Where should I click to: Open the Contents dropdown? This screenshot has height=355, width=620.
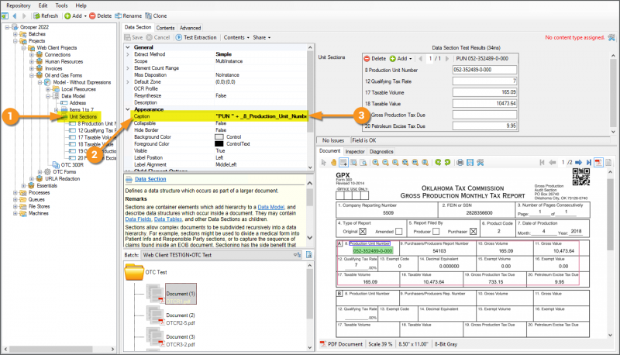point(237,37)
